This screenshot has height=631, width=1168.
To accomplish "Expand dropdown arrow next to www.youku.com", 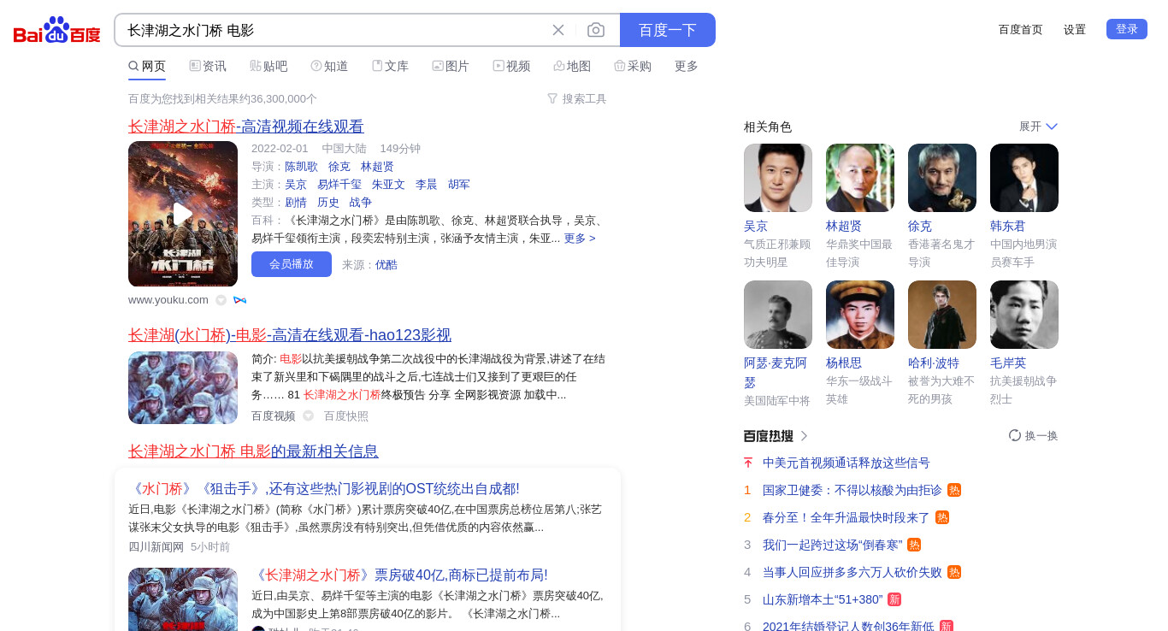I will [x=221, y=300].
